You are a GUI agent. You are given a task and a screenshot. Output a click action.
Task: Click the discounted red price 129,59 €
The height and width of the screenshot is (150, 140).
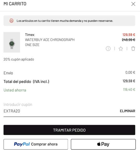129,35
